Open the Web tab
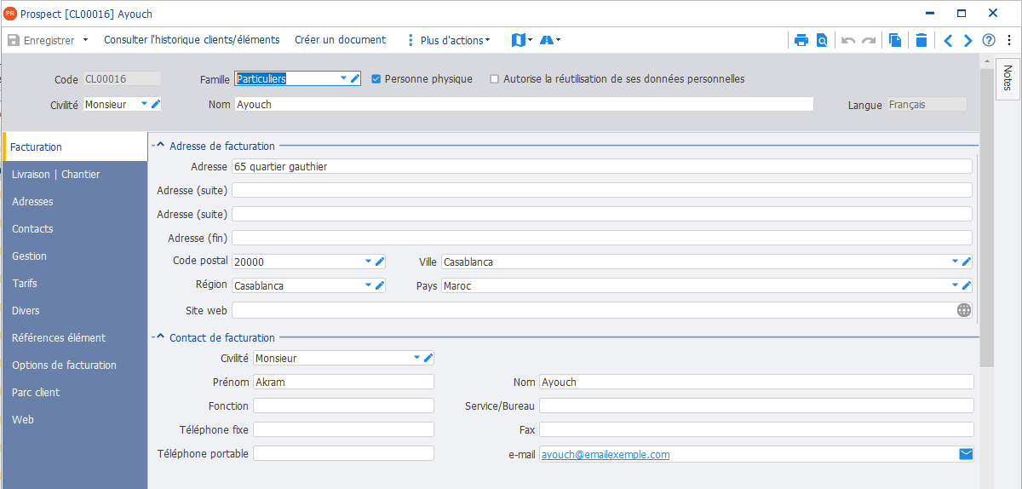 click(x=75, y=420)
